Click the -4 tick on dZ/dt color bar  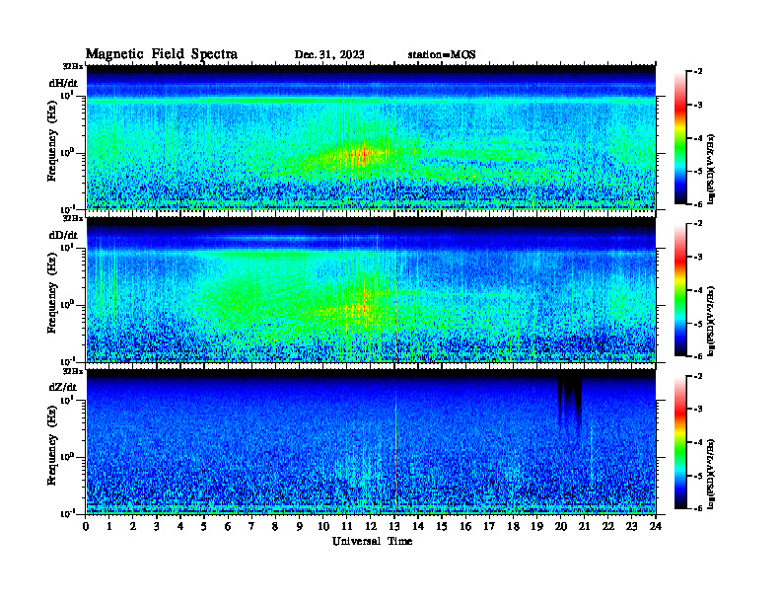click(698, 442)
